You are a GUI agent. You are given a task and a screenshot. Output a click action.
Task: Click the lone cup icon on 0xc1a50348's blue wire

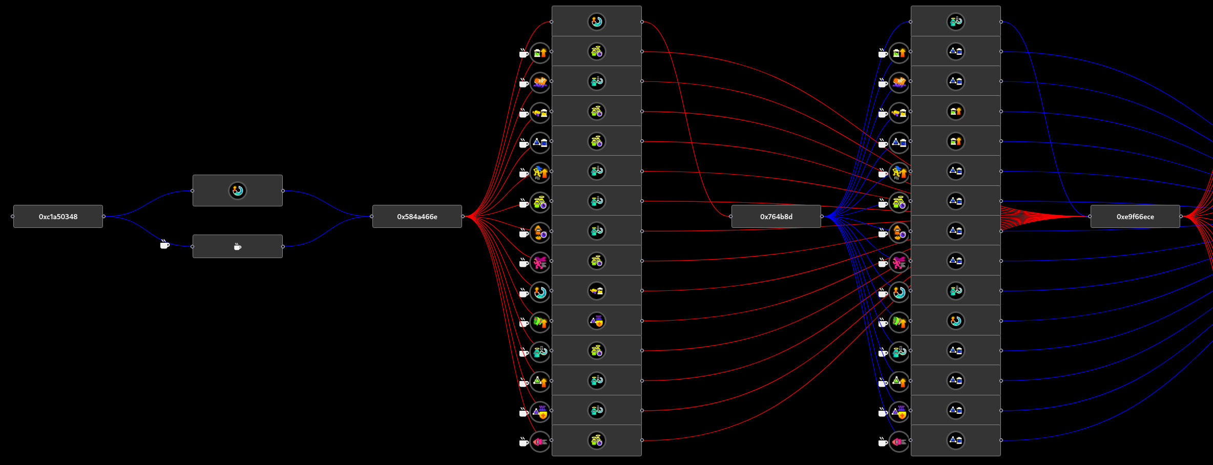[x=164, y=244]
